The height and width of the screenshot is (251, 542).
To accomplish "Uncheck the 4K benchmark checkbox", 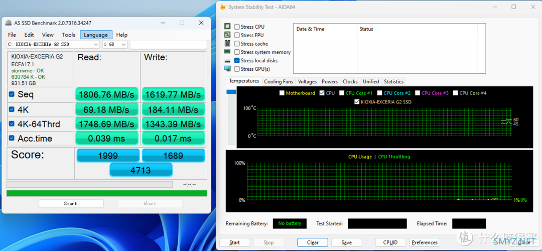I will (x=12, y=110).
